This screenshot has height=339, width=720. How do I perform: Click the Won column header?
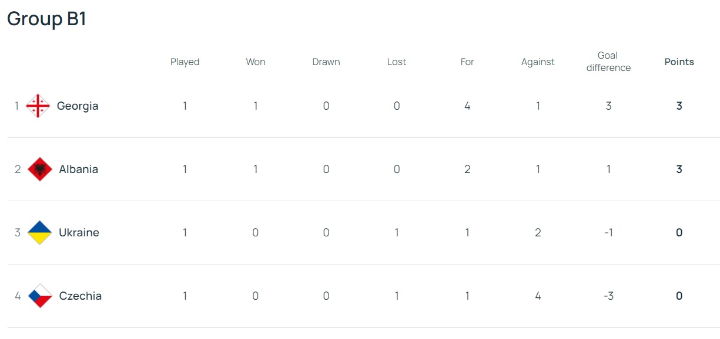256,62
